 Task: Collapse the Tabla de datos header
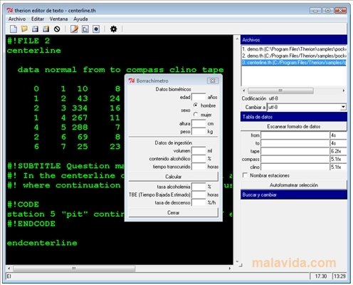294,117
